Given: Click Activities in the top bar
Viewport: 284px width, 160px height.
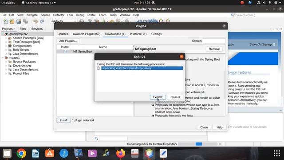Looking at the screenshot, I should [x=8, y=3].
